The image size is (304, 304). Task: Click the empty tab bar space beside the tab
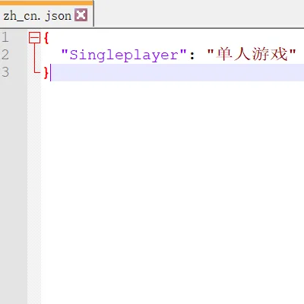[199, 13]
